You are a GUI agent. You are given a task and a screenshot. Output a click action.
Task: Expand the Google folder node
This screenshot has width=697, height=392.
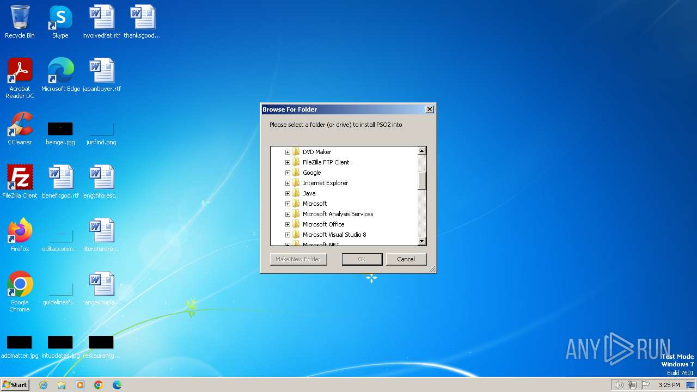(288, 173)
